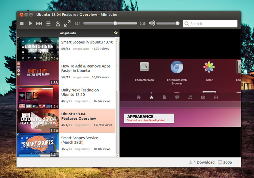The image size is (254, 178).
Task: Stop playback with the stop button
Action: click(22, 23)
